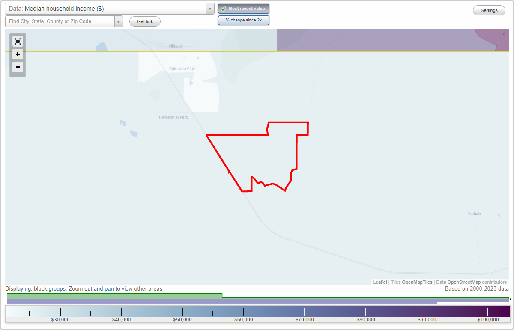The height and width of the screenshot is (330, 514).
Task: Click the fullscreen map icon
Action: (18, 41)
